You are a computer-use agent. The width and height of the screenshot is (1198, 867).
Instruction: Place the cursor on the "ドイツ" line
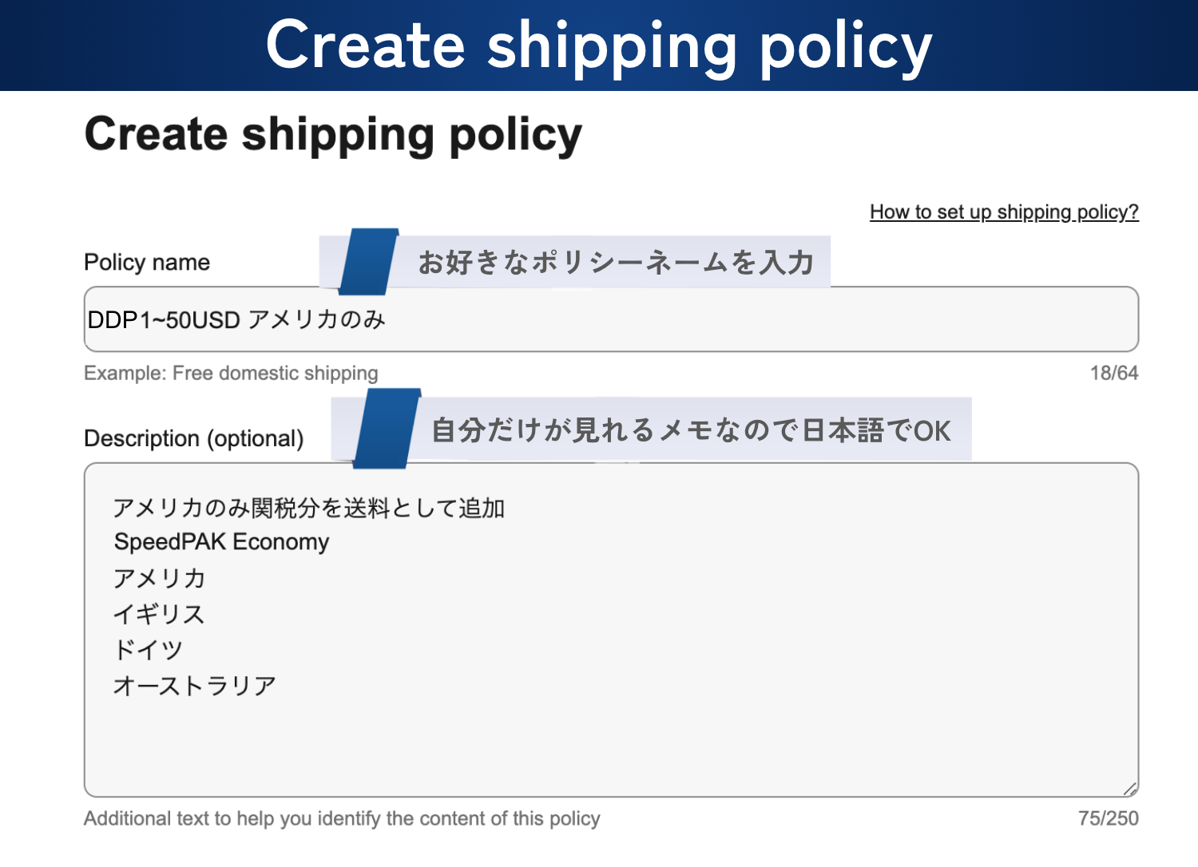pos(149,650)
